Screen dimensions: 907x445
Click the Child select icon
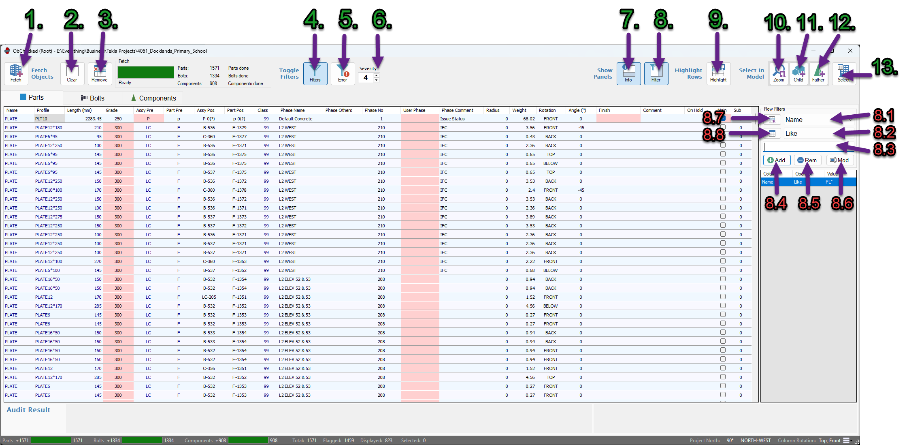[798, 73]
